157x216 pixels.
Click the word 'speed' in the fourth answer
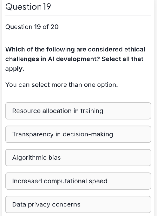[98, 181]
